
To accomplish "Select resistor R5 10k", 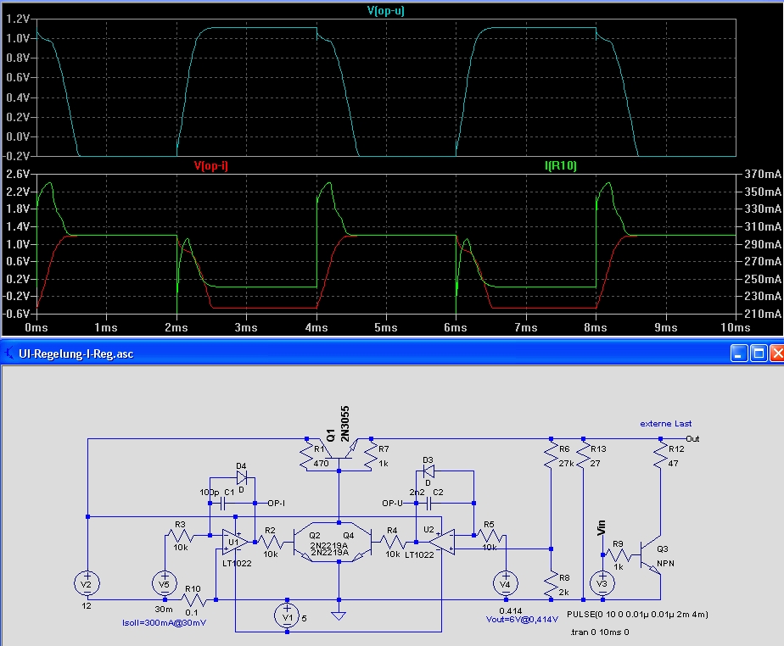I will pyautogui.click(x=490, y=536).
